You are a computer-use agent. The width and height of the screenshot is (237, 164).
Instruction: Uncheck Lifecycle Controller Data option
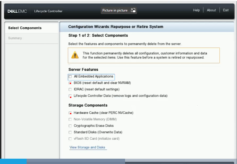70,96
